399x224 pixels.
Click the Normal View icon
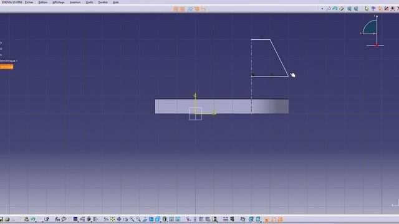tap(145, 219)
